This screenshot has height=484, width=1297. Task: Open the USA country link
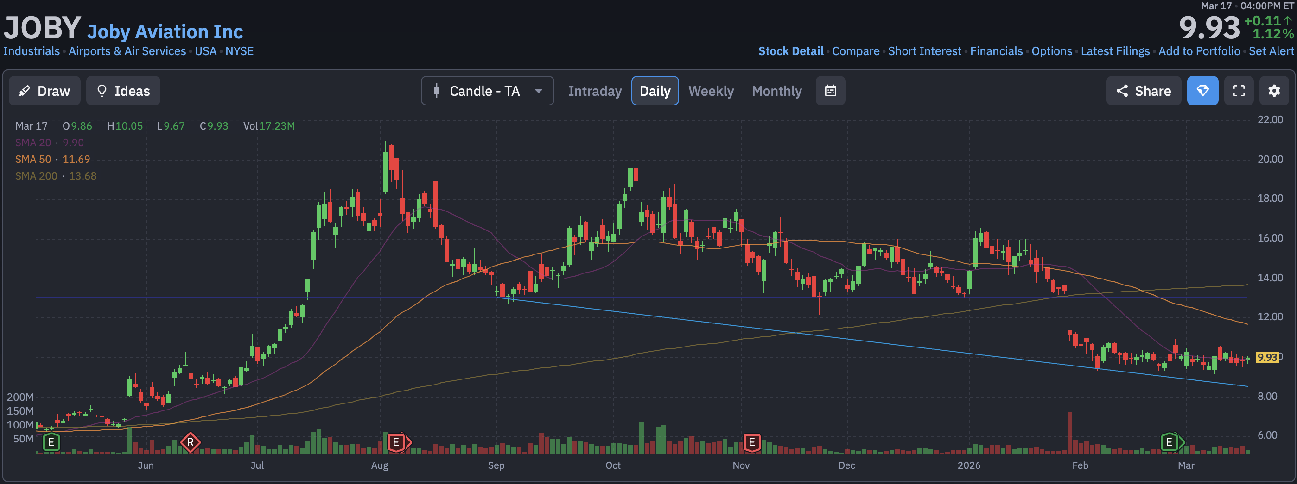[205, 51]
